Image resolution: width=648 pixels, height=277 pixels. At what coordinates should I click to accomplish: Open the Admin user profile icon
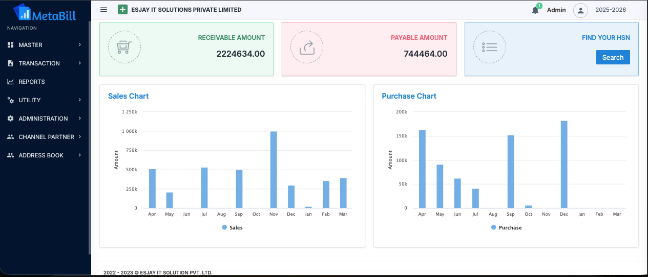coord(580,10)
